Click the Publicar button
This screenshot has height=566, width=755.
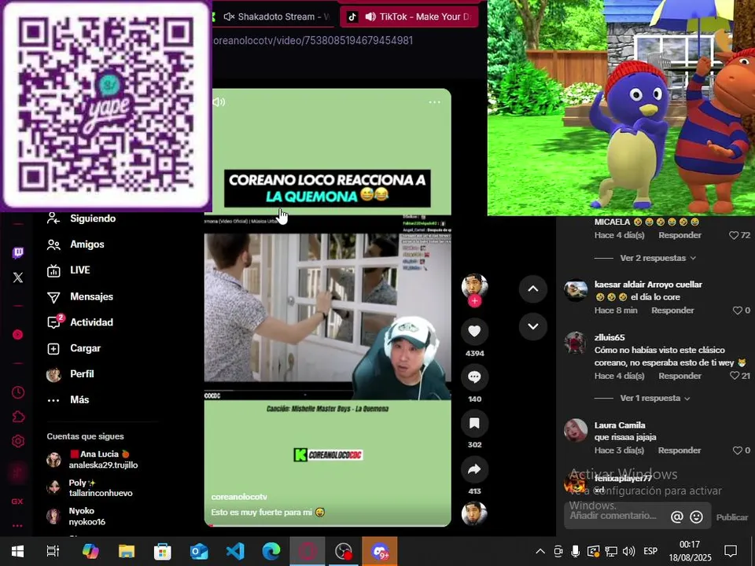pyautogui.click(x=732, y=517)
